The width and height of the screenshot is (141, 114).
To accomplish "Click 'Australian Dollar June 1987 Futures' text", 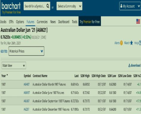I will (x=48, y=93).
